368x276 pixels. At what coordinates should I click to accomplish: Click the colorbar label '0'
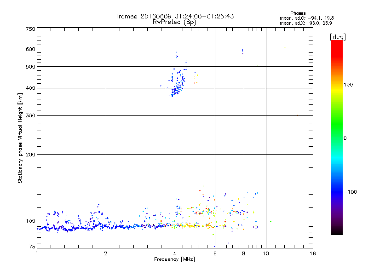point(345,138)
